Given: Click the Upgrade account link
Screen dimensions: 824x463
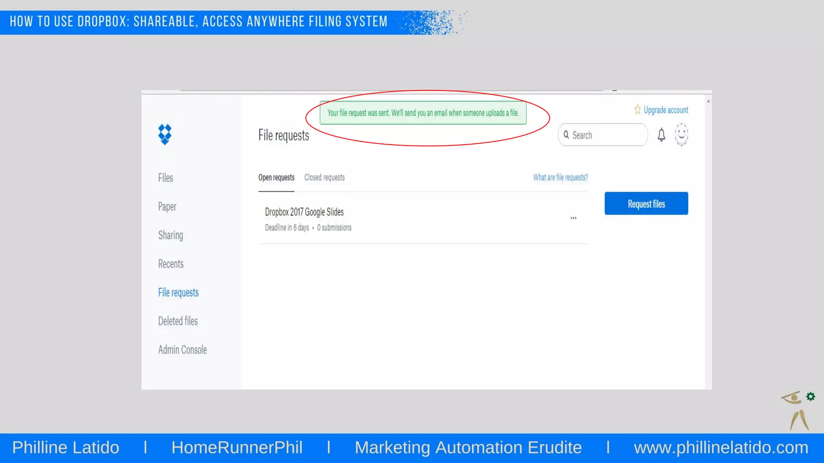Looking at the screenshot, I should pyautogui.click(x=665, y=110).
